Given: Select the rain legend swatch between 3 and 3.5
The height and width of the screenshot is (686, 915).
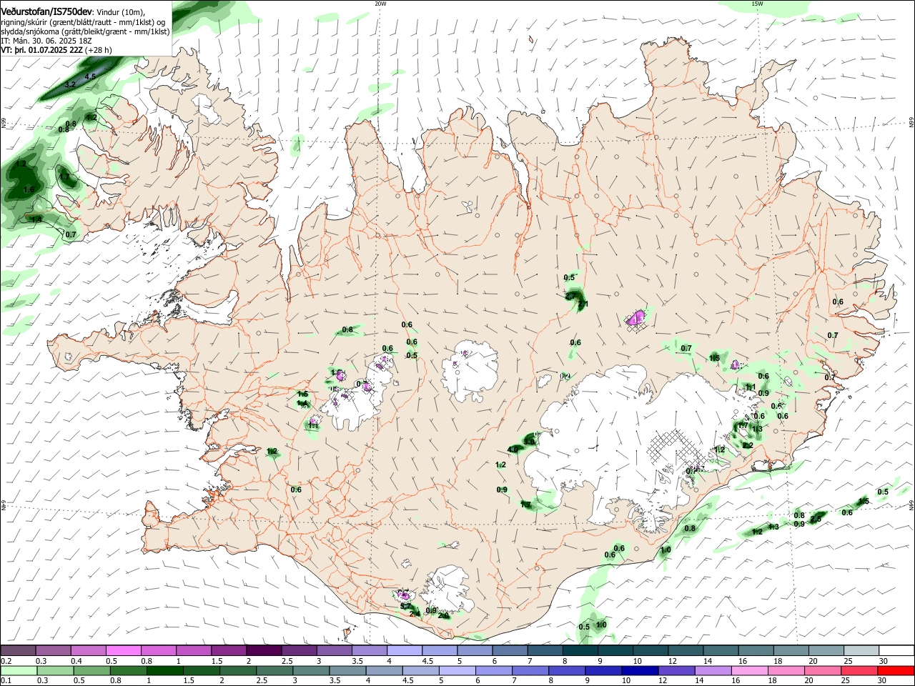Looking at the screenshot, I should (x=311, y=670).
